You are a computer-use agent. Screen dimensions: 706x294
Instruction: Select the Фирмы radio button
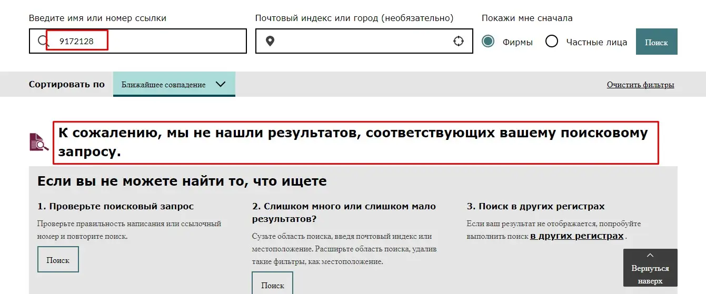[x=488, y=42]
